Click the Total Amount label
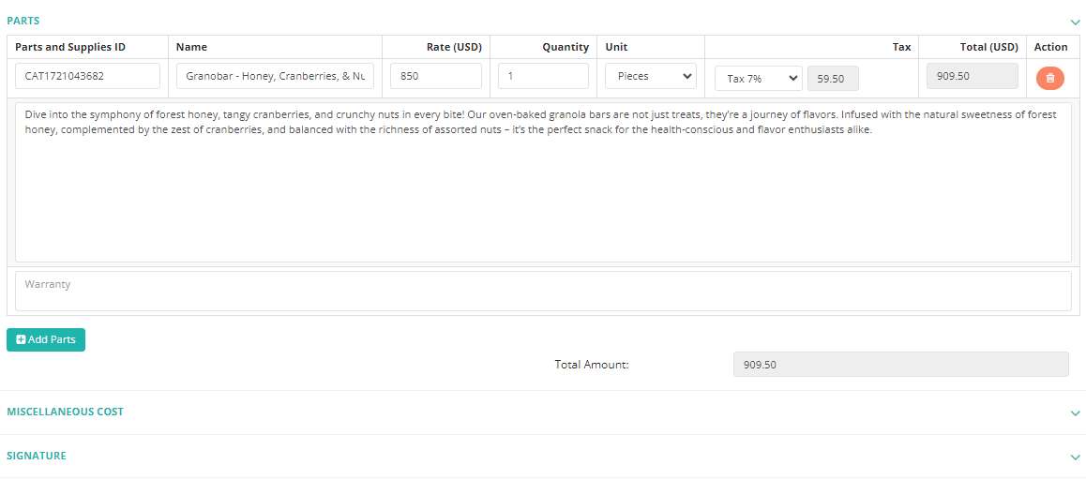 [x=592, y=365]
